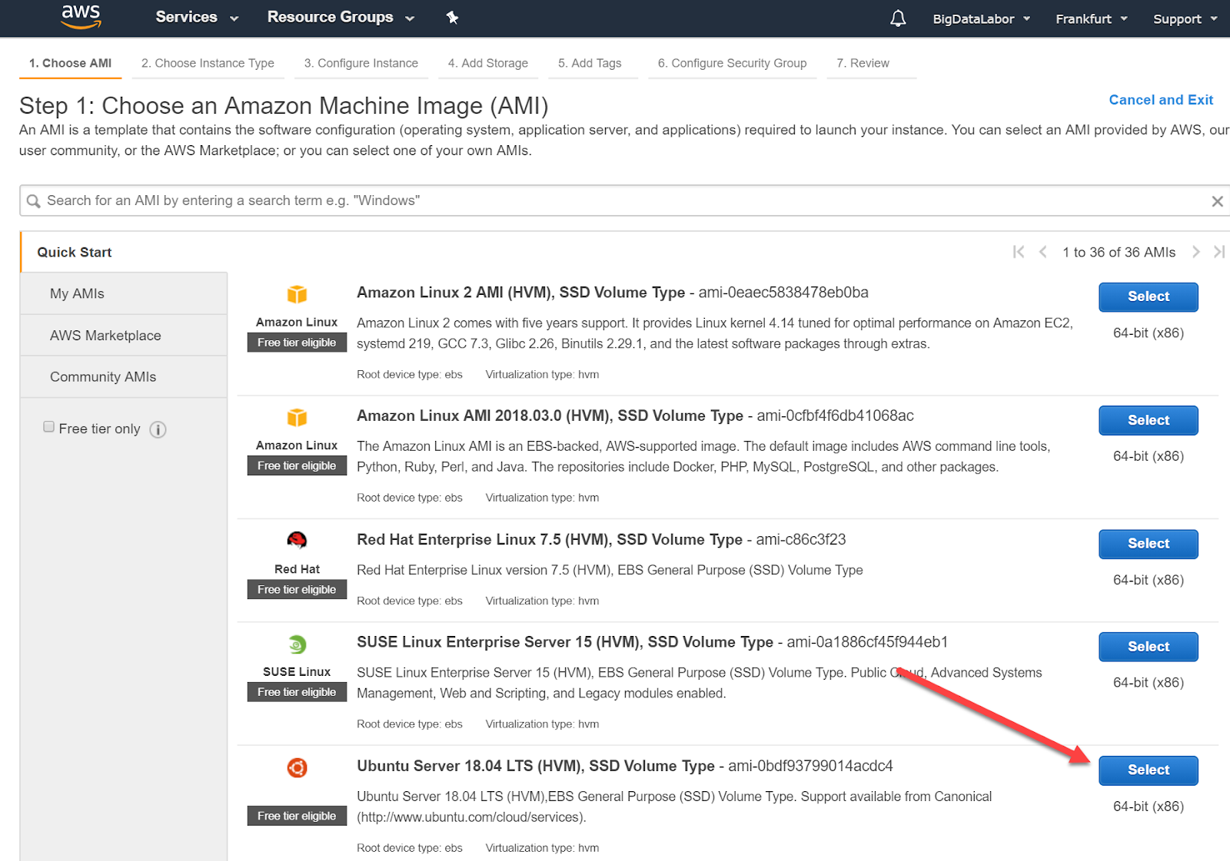Click the Free tier only info icon
1230x861 pixels.
pyautogui.click(x=158, y=429)
